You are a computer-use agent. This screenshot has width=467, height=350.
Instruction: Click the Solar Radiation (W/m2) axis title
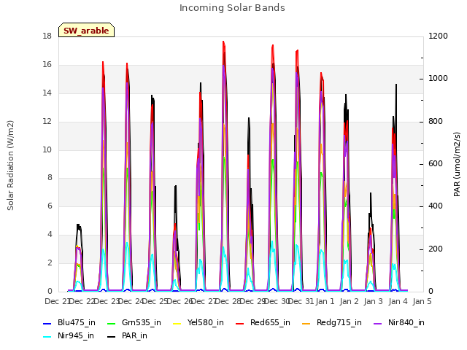pyautogui.click(x=10, y=166)
